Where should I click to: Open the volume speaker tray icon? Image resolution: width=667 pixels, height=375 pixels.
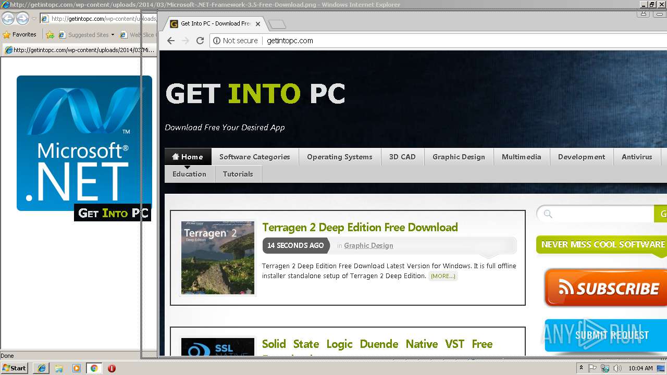coord(617,368)
